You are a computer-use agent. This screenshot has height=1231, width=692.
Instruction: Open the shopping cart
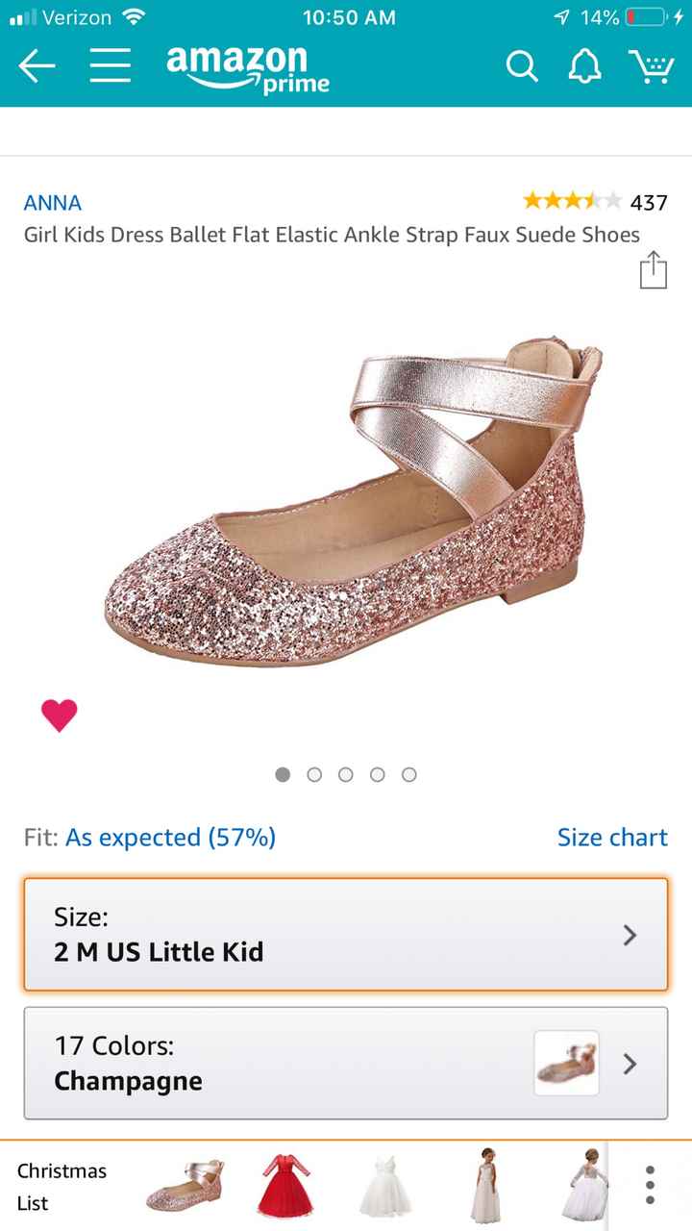(x=652, y=66)
